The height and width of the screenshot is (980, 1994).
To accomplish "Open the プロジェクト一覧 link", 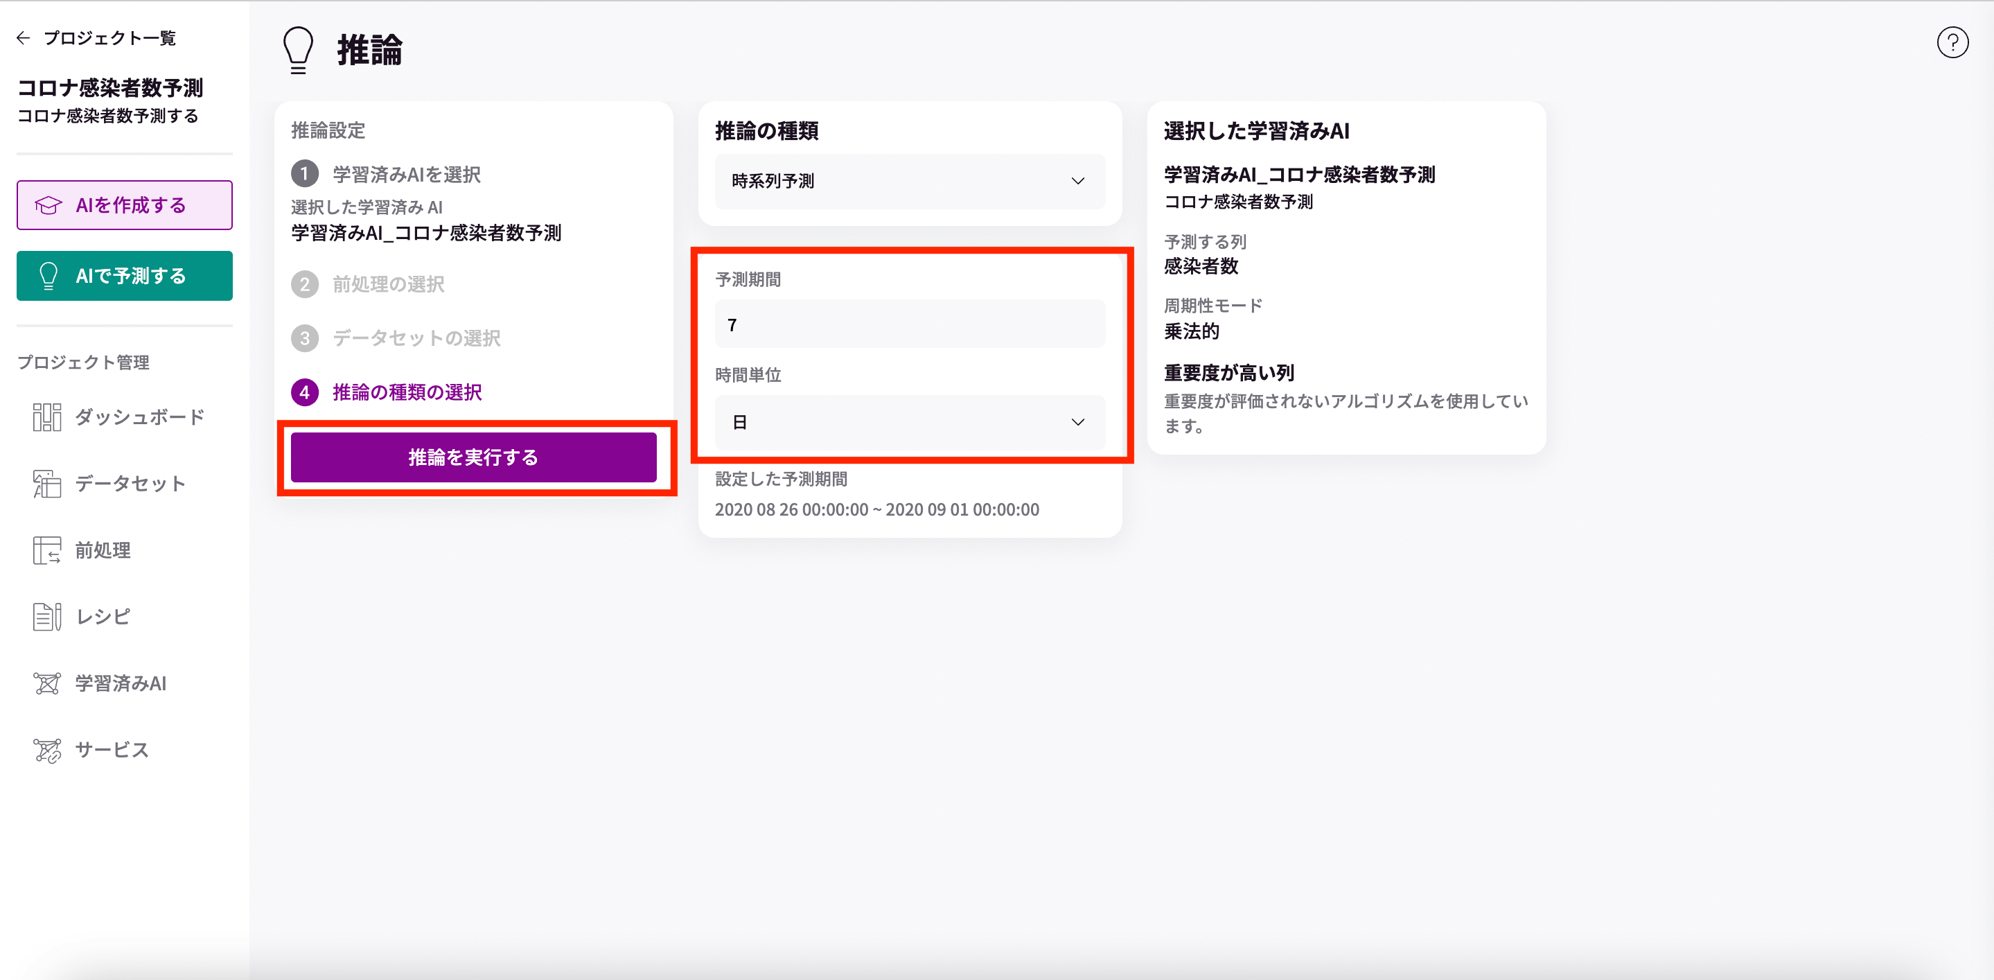I will point(109,38).
